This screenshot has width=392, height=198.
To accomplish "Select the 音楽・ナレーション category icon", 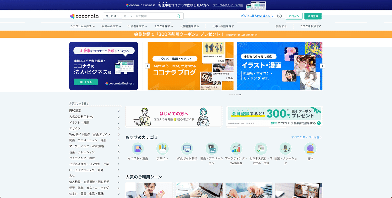I will pyautogui.click(x=286, y=149).
